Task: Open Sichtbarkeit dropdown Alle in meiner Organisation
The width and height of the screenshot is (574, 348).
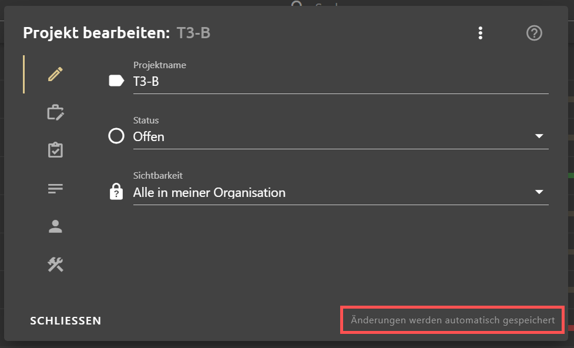Action: coord(341,192)
